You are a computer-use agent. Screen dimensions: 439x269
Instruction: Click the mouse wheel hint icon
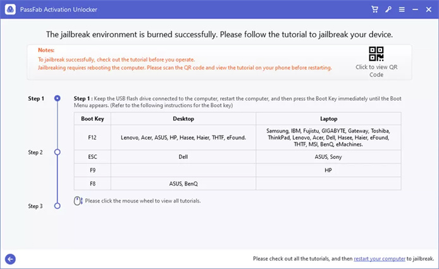click(78, 201)
